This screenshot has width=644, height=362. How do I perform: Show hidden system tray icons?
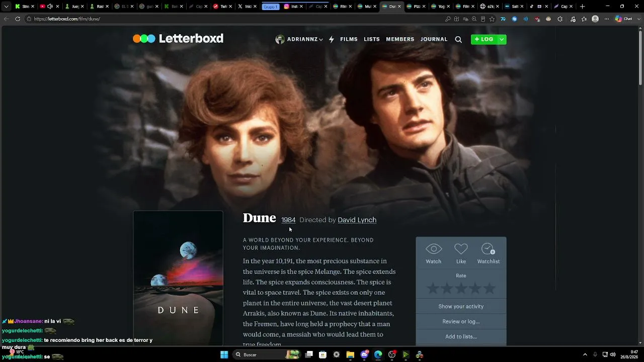[585, 354]
